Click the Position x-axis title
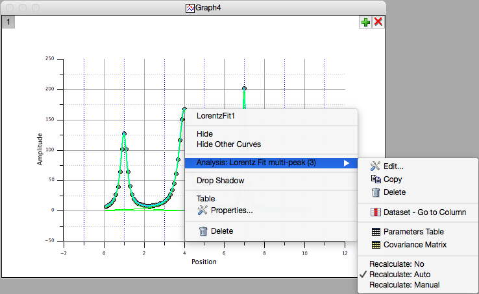 coord(204,262)
